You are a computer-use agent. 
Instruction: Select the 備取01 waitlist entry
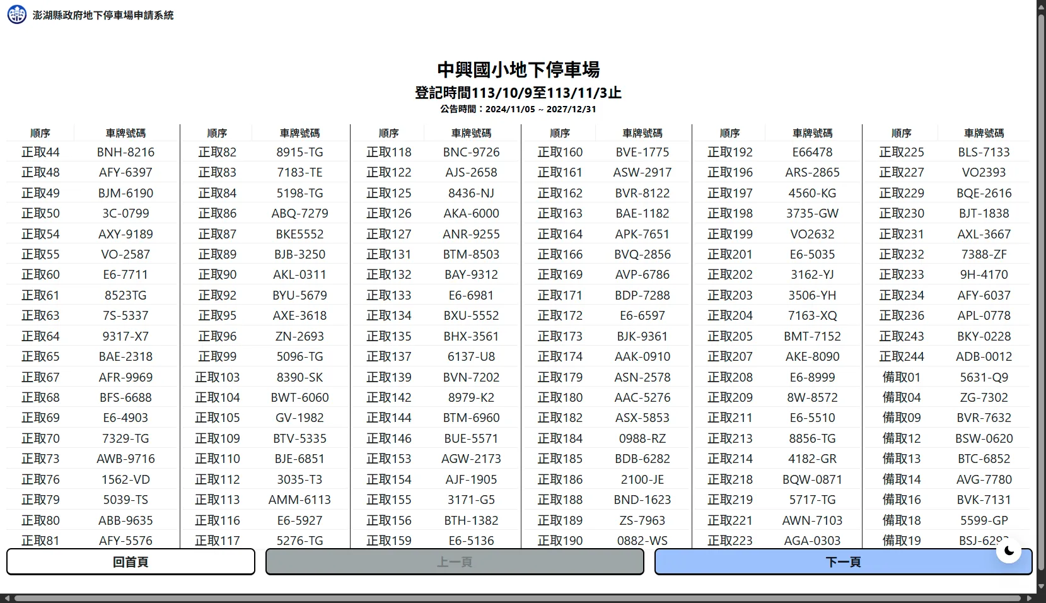(x=901, y=377)
